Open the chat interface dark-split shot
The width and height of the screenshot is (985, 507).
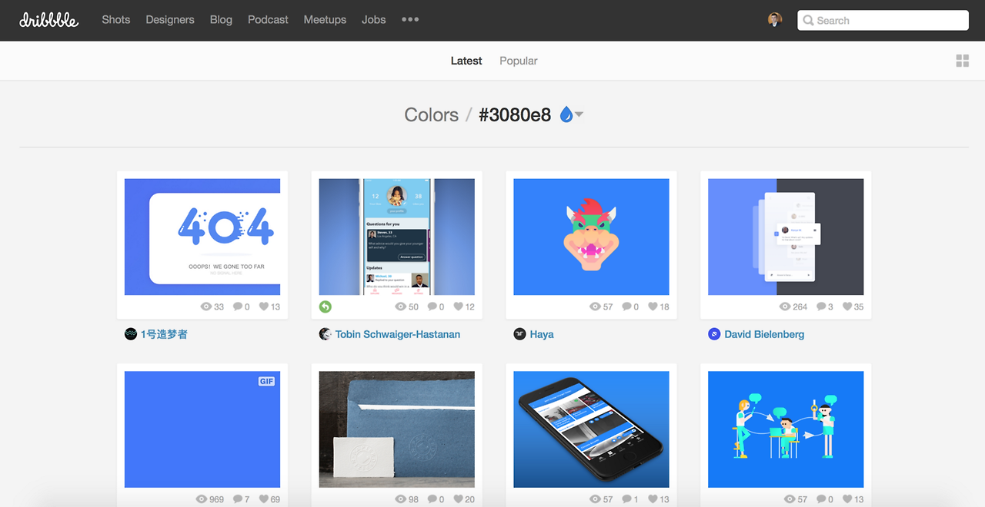coord(786,237)
